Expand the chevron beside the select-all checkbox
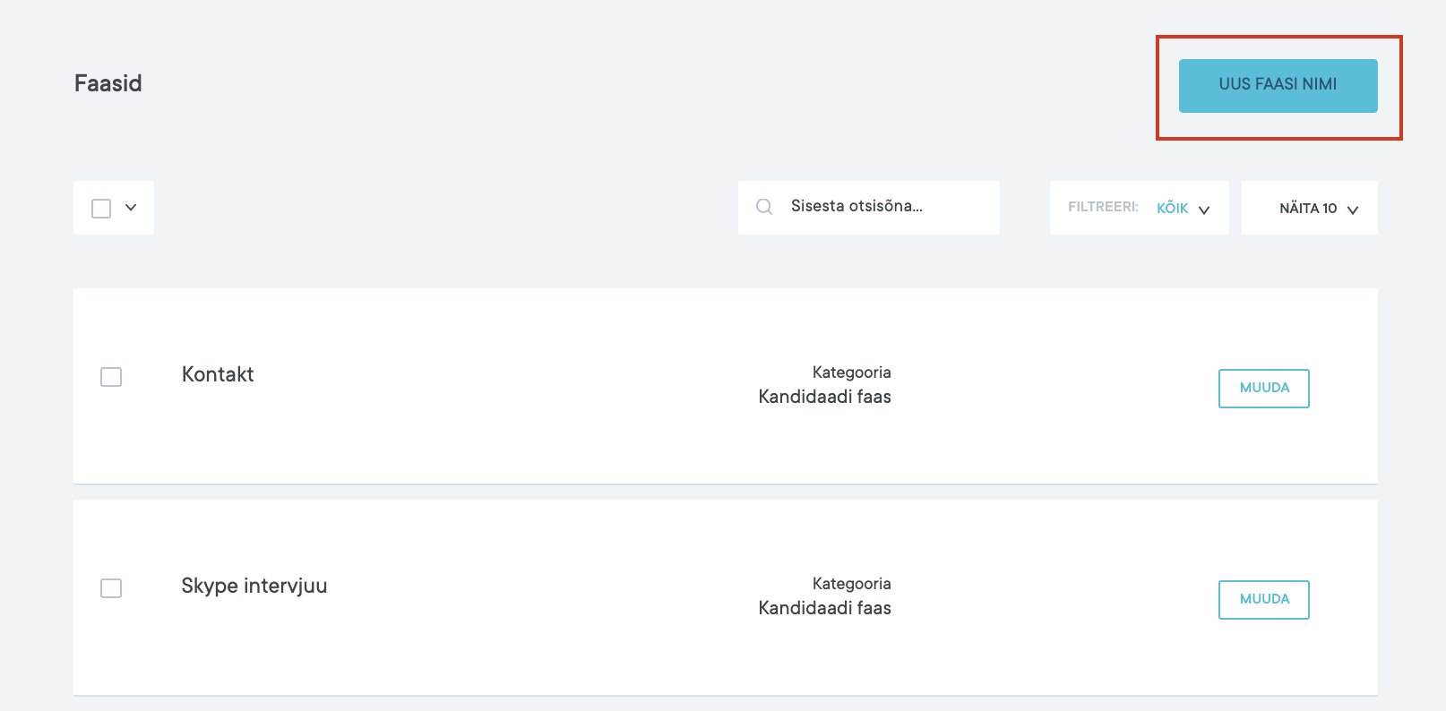Screen dimensions: 1446x711 point(131,208)
